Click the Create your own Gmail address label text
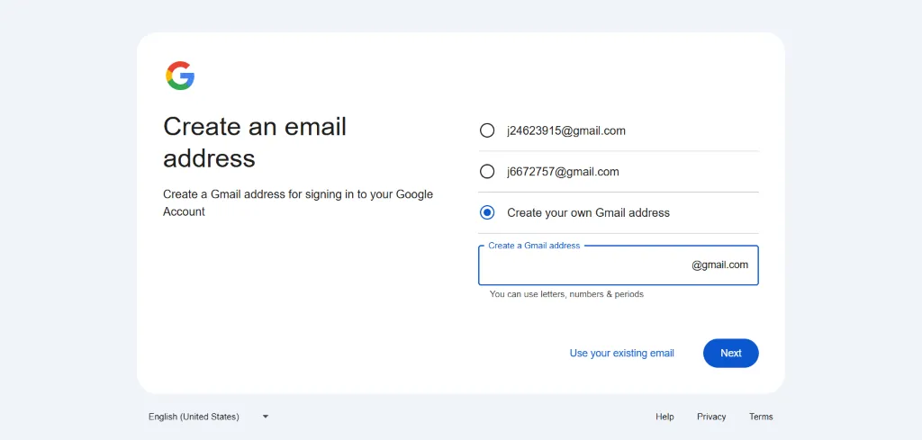 tap(588, 213)
